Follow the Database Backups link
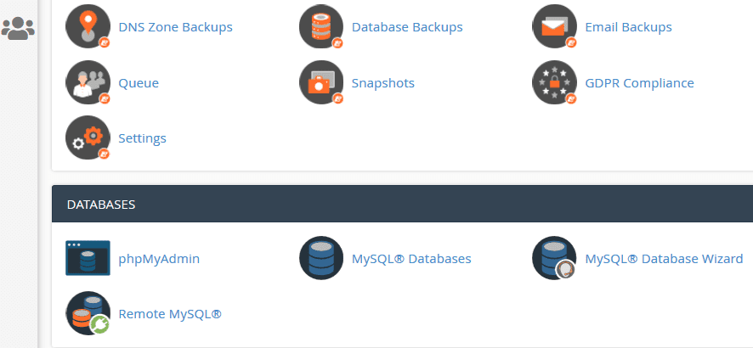753x348 pixels. [407, 27]
